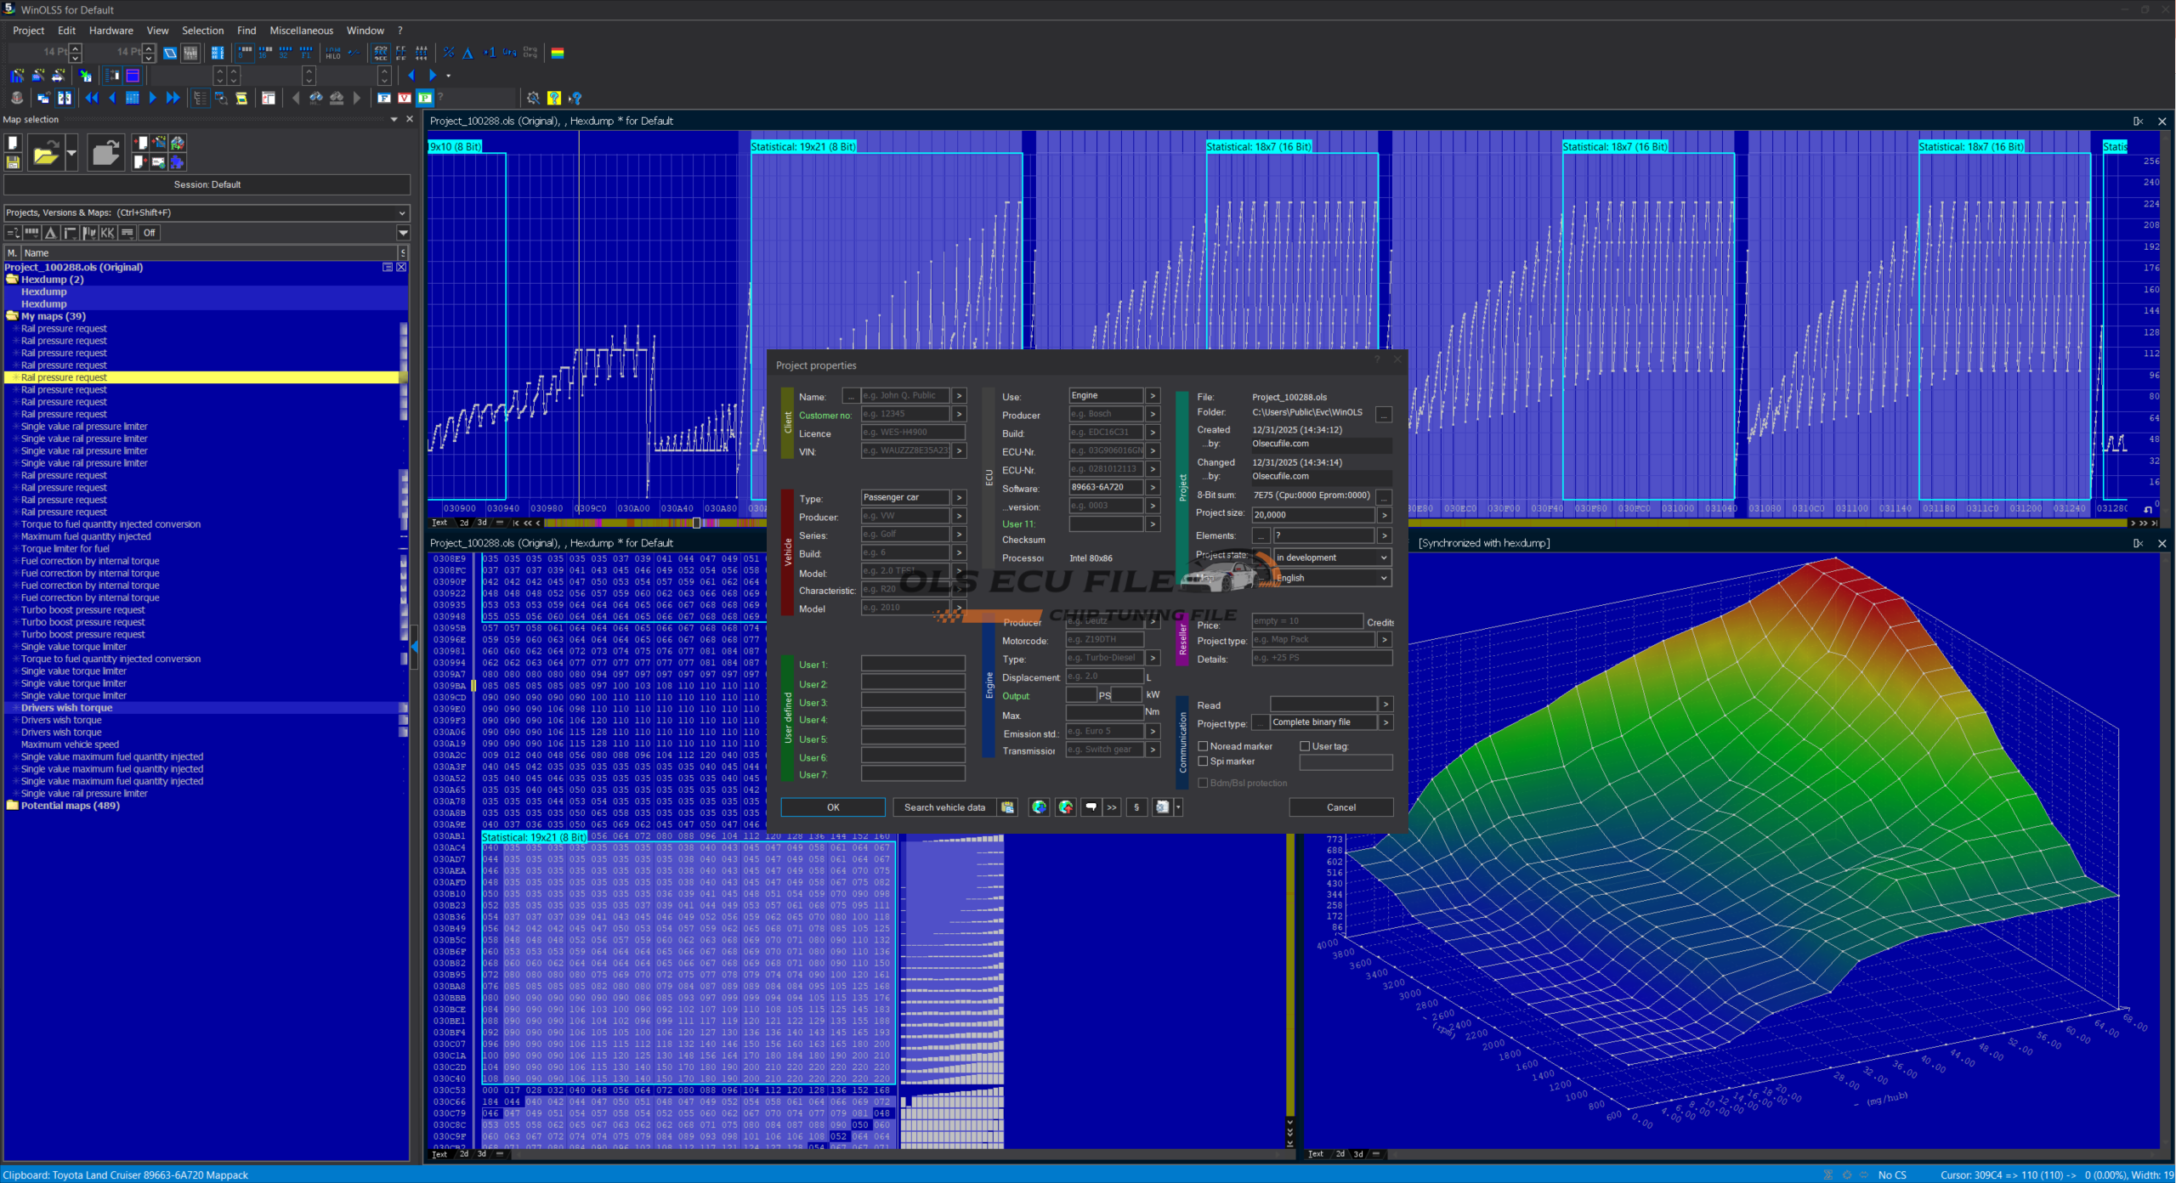Open the Miscellaneous menu
Viewport: 2176px width, 1183px height.
[x=301, y=31]
